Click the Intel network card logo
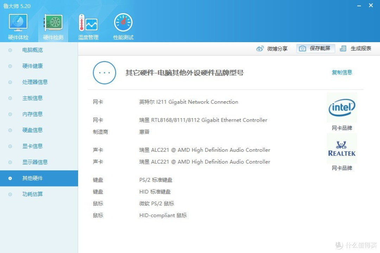Image resolution: width=380 pixels, height=253 pixels. pos(341,108)
